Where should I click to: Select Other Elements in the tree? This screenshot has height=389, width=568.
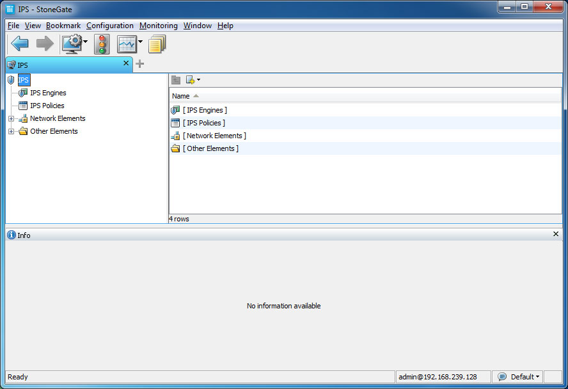click(54, 131)
